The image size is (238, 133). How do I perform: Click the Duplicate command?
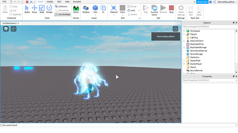(x=15, y=14)
